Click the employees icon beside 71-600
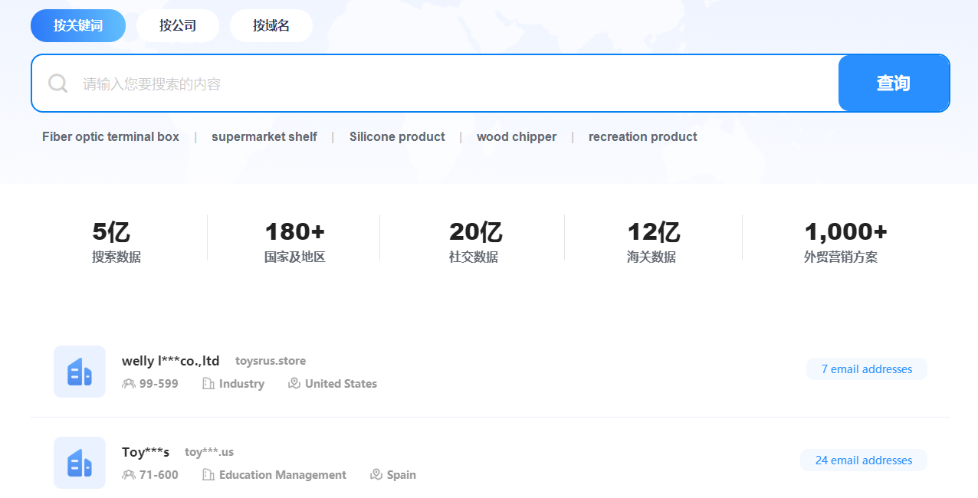This screenshot has width=978, height=498. (128, 475)
